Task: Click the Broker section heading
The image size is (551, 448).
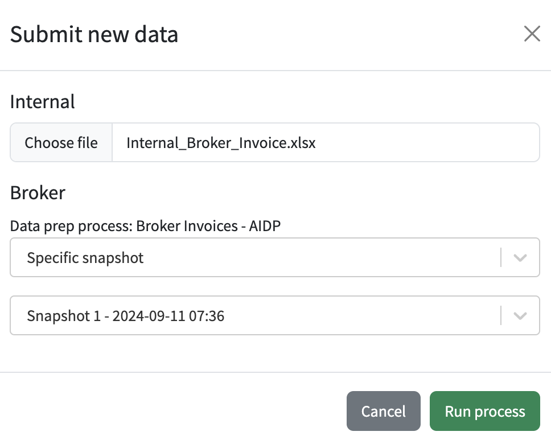Action: [38, 192]
